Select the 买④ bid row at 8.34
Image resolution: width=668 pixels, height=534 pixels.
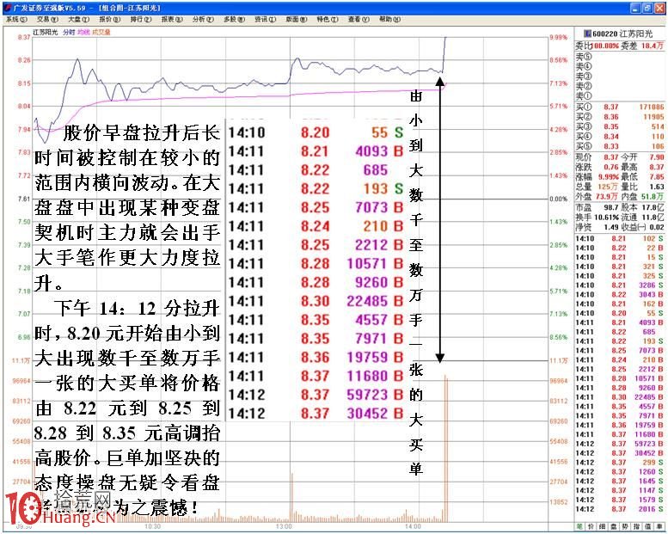coord(620,137)
